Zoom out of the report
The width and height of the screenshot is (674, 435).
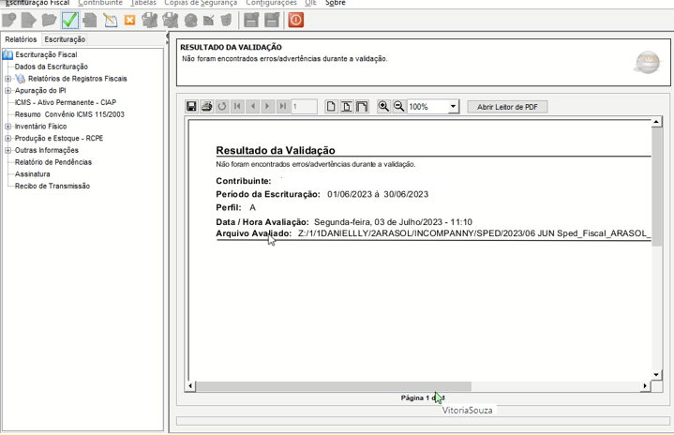(x=399, y=106)
